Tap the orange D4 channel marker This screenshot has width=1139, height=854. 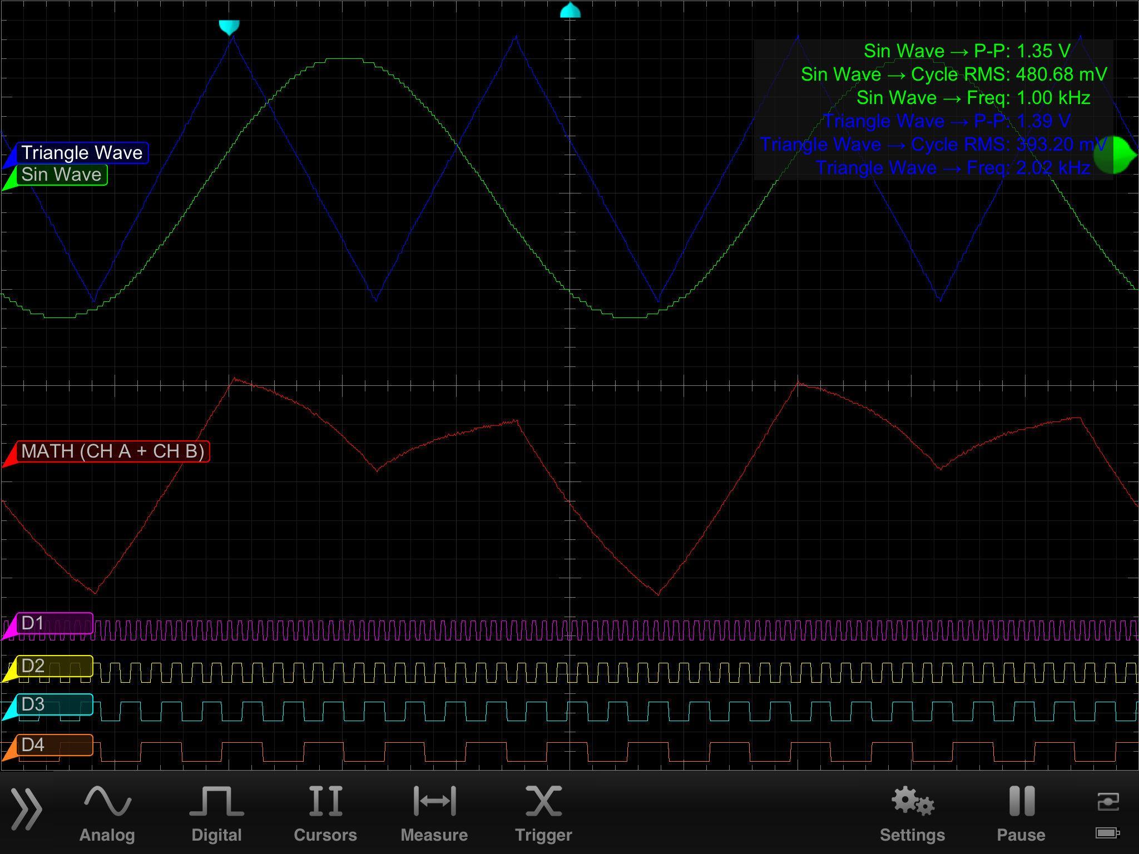9,751
